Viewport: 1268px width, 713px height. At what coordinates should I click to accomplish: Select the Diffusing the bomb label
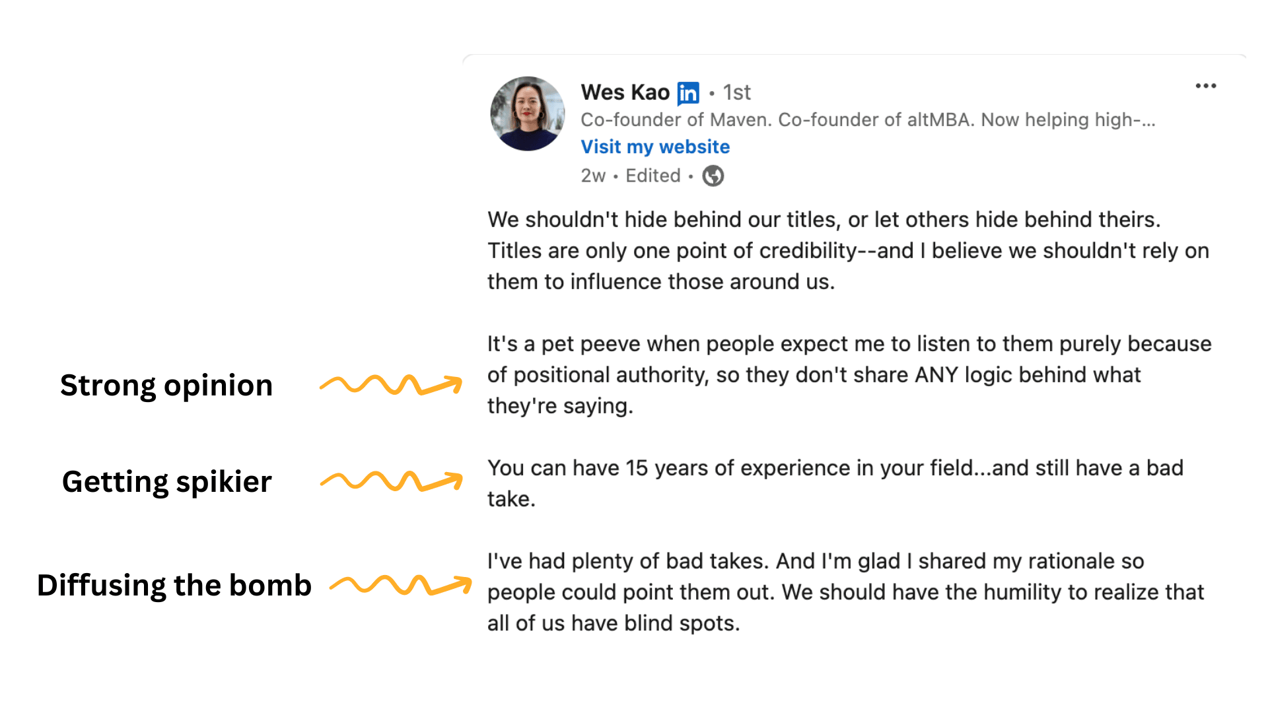pos(174,585)
